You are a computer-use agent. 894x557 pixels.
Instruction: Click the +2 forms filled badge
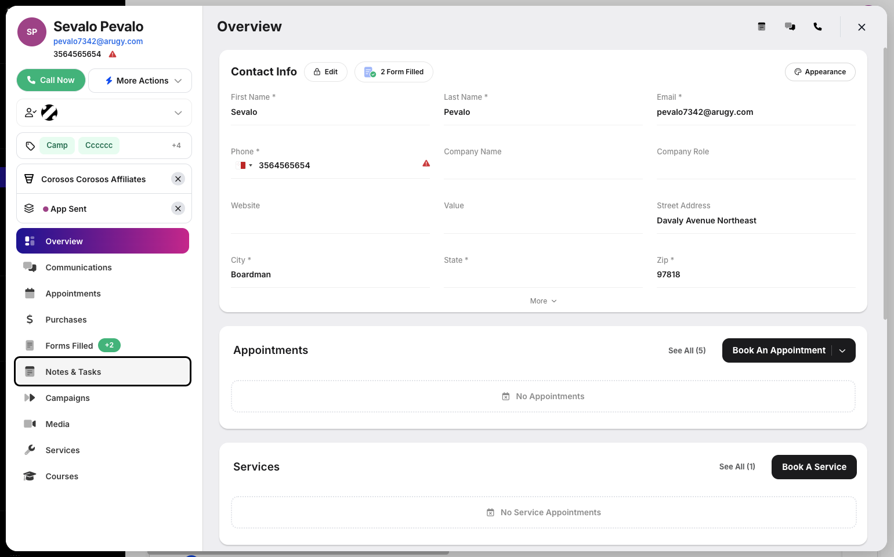(109, 345)
